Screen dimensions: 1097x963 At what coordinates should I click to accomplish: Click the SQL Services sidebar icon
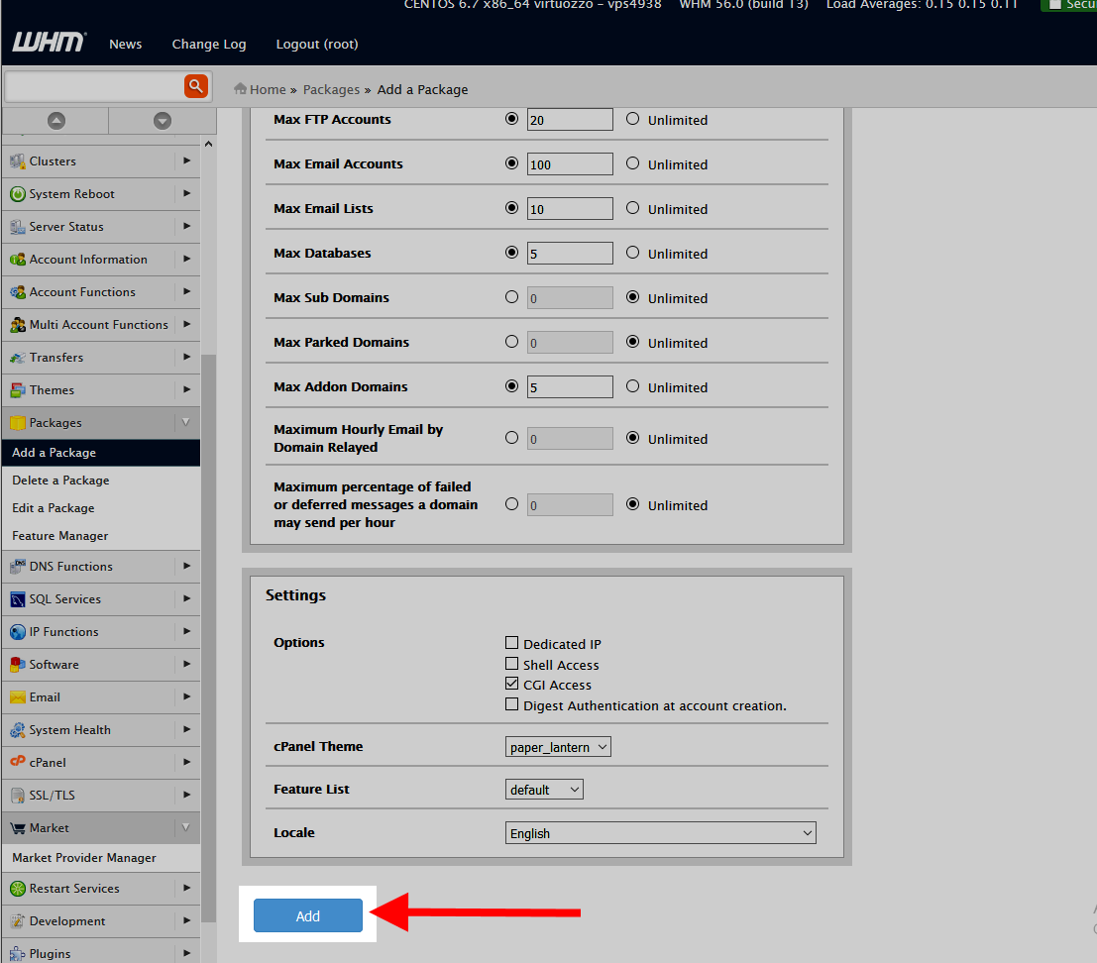pos(17,599)
